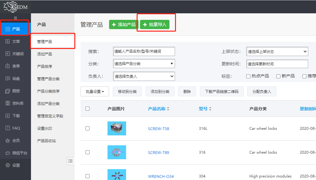Click the green 添加产品 button
Screen dimensions: 316x180
point(124,24)
